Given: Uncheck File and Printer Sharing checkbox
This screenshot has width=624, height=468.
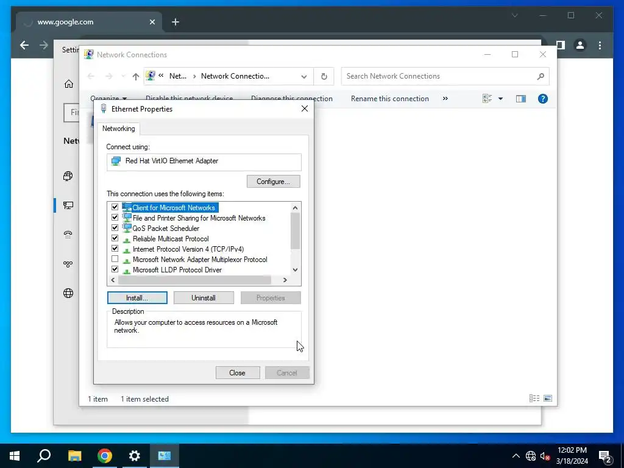Looking at the screenshot, I should pyautogui.click(x=115, y=218).
